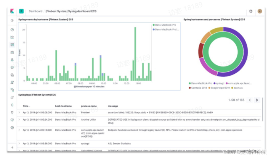Image resolution: width=271 pixels, height=157 pixels.
Task: Click green Dans-MacBook-Pro entry in pie legend
Action: (x=200, y=83)
